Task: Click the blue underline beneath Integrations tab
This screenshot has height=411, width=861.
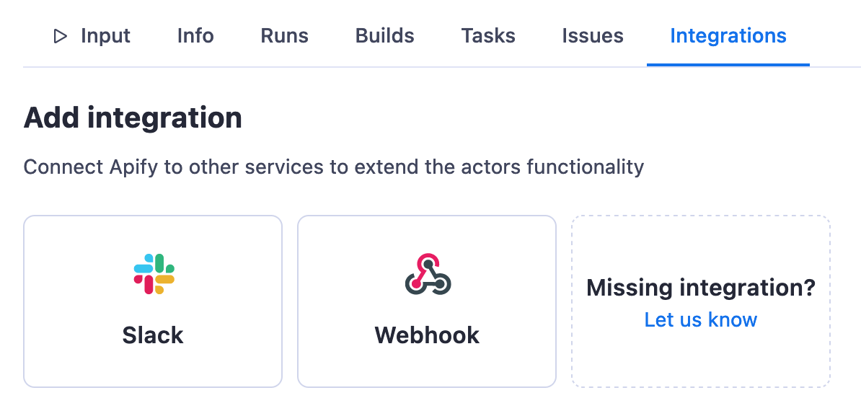Action: 728,64
